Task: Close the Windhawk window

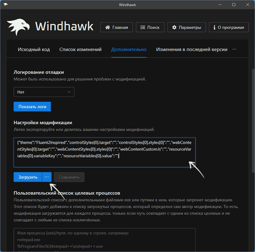Action: click(246, 5)
